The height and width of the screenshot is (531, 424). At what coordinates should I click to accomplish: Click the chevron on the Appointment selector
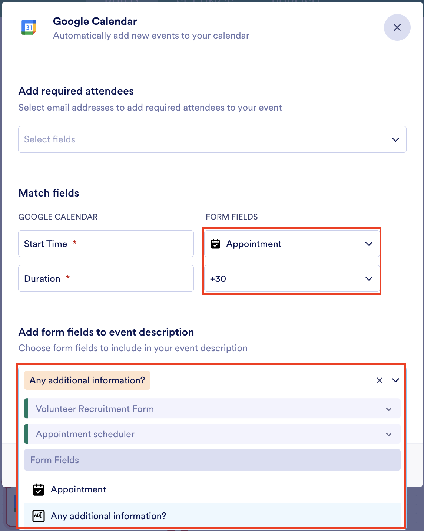pyautogui.click(x=369, y=244)
